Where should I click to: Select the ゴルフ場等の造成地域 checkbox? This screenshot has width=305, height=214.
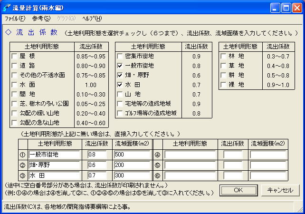120,113
